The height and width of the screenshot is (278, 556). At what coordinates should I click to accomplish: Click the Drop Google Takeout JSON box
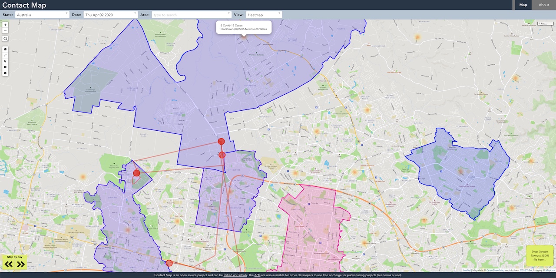point(539,255)
